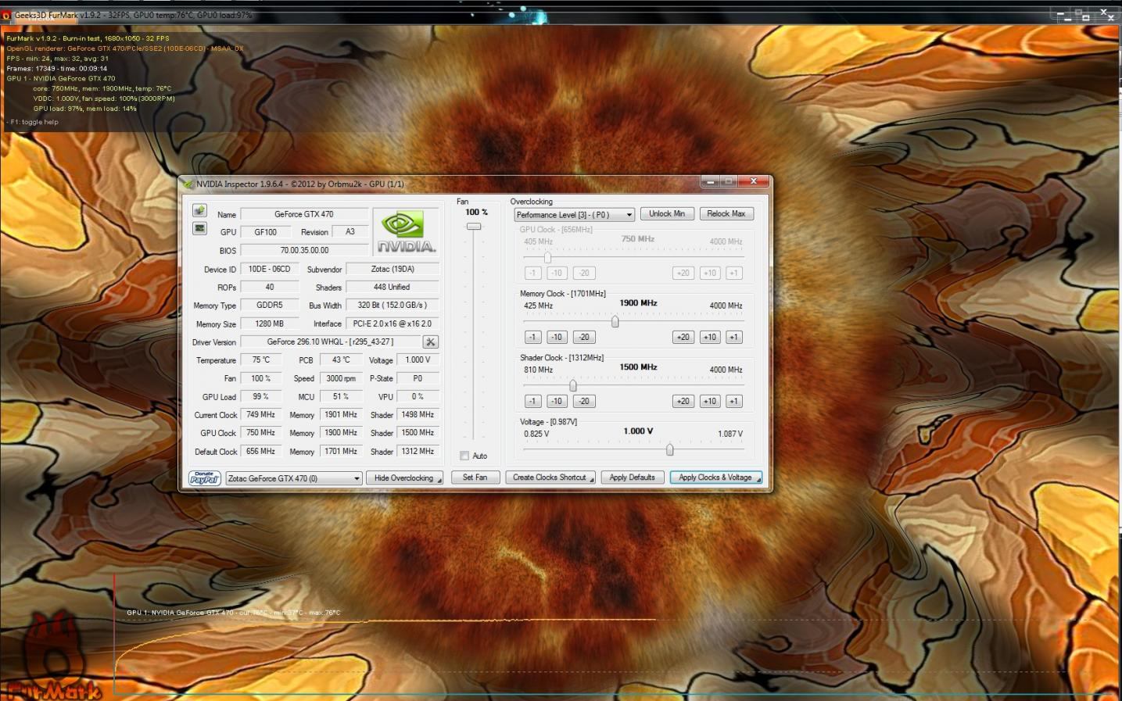Click the FurMark window title bar text

click(x=133, y=15)
